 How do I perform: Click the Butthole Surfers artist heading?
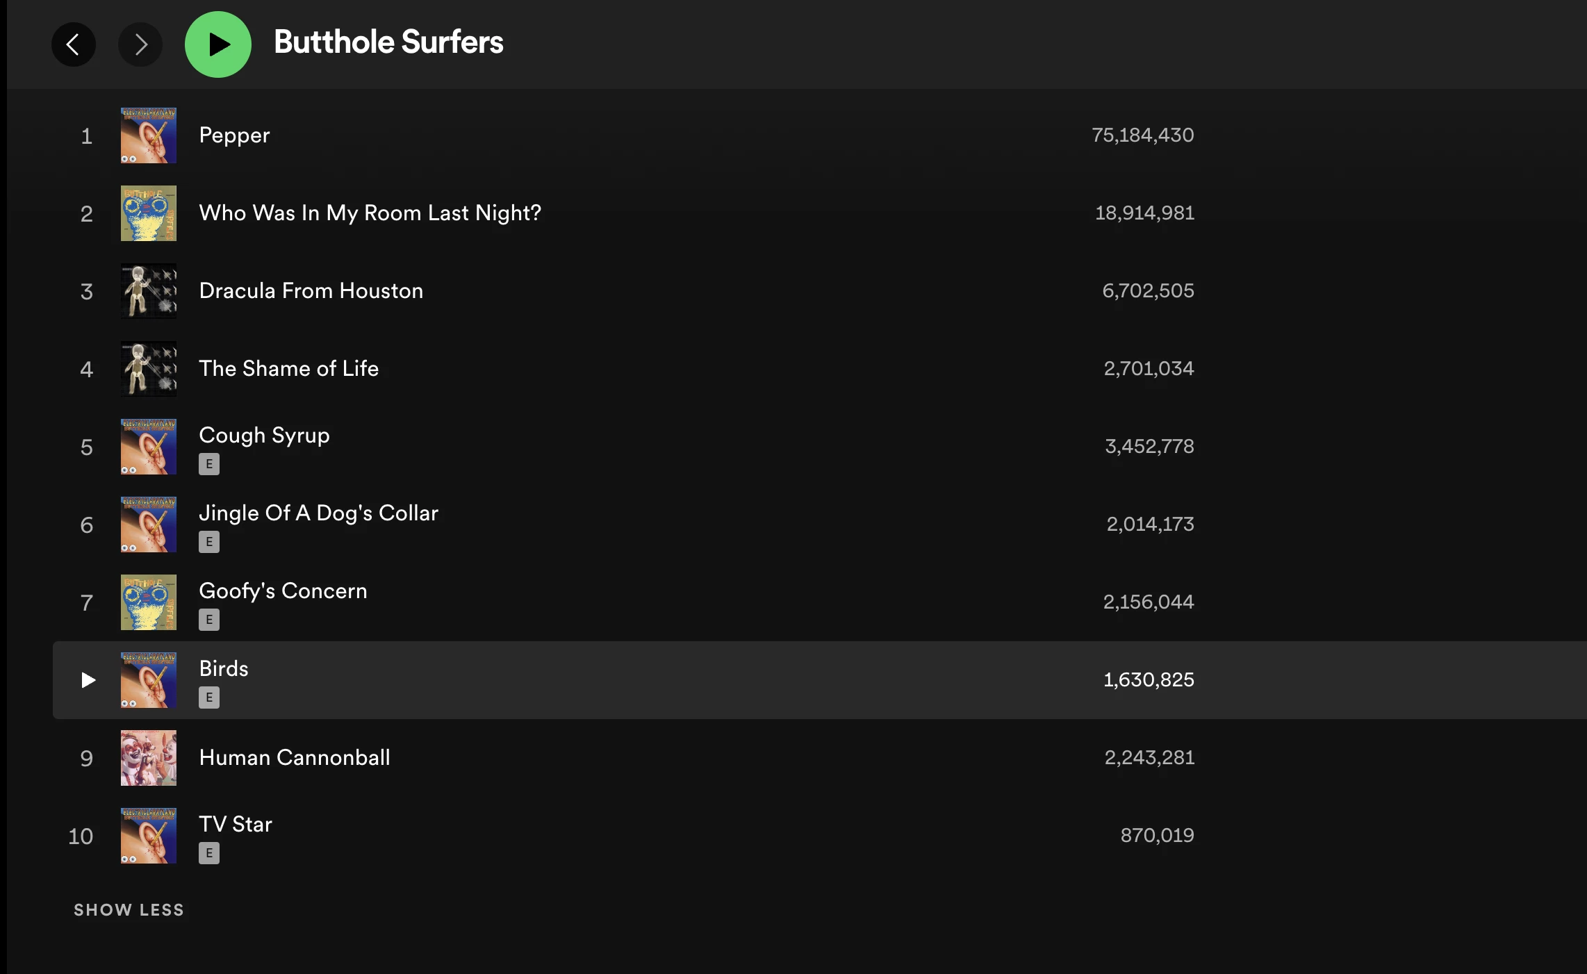388,42
